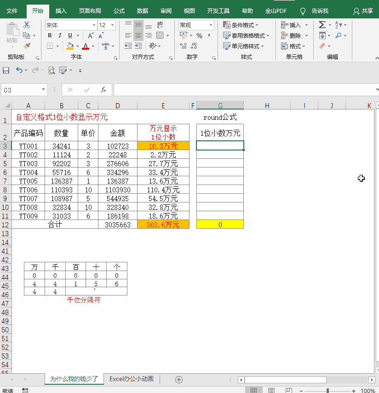Switch to 数据 tab
Viewport: 379px width, 393px height.
(142, 11)
